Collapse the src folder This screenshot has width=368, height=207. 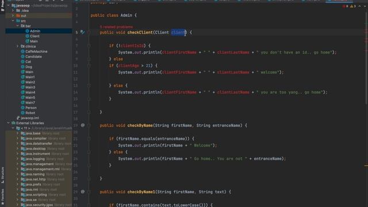click(13, 21)
